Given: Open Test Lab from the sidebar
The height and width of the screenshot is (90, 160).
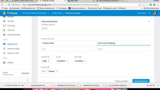Looking at the screenshot, I should click(x=11, y=30).
